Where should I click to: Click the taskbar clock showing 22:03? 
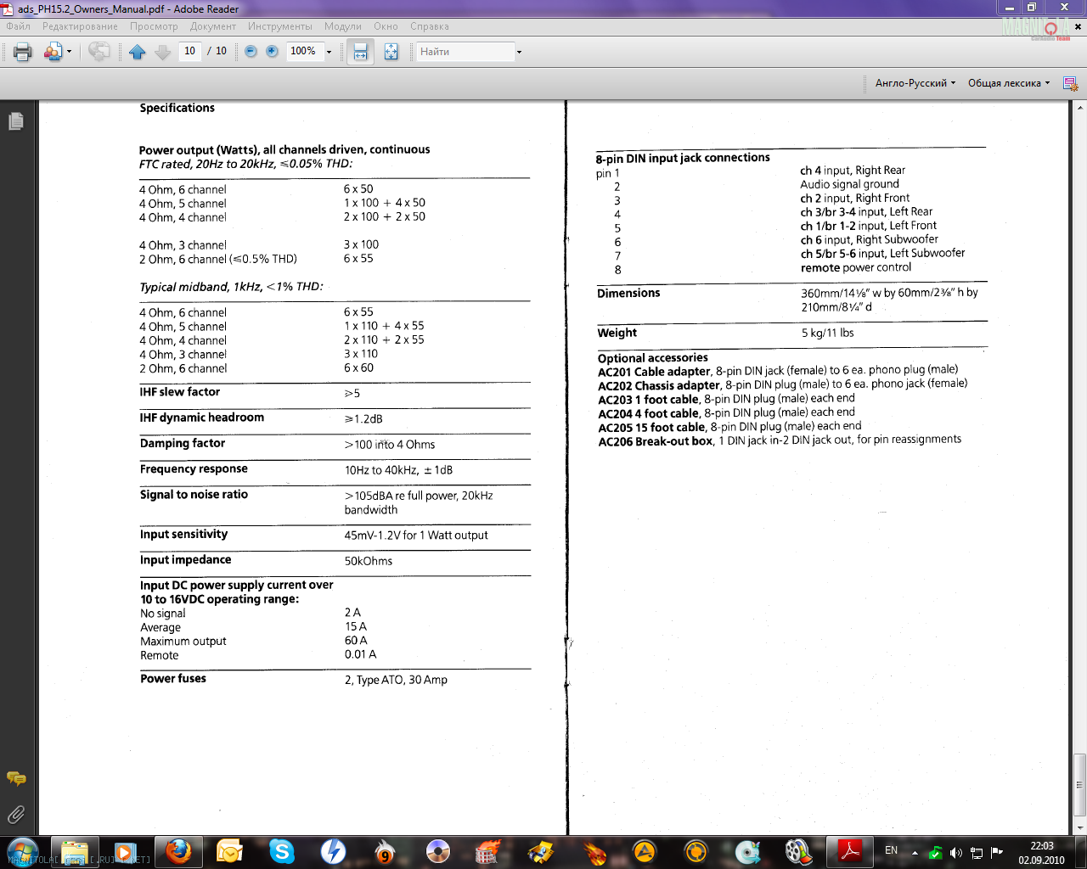pos(1041,852)
